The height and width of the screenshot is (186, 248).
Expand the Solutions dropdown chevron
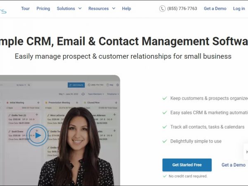(x=80, y=8)
